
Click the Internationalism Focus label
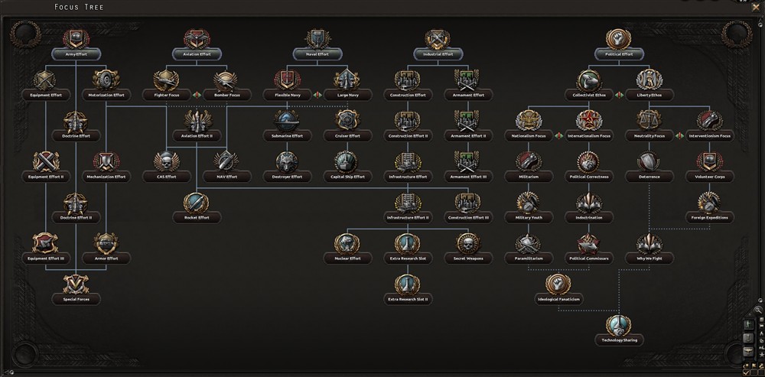589,136
